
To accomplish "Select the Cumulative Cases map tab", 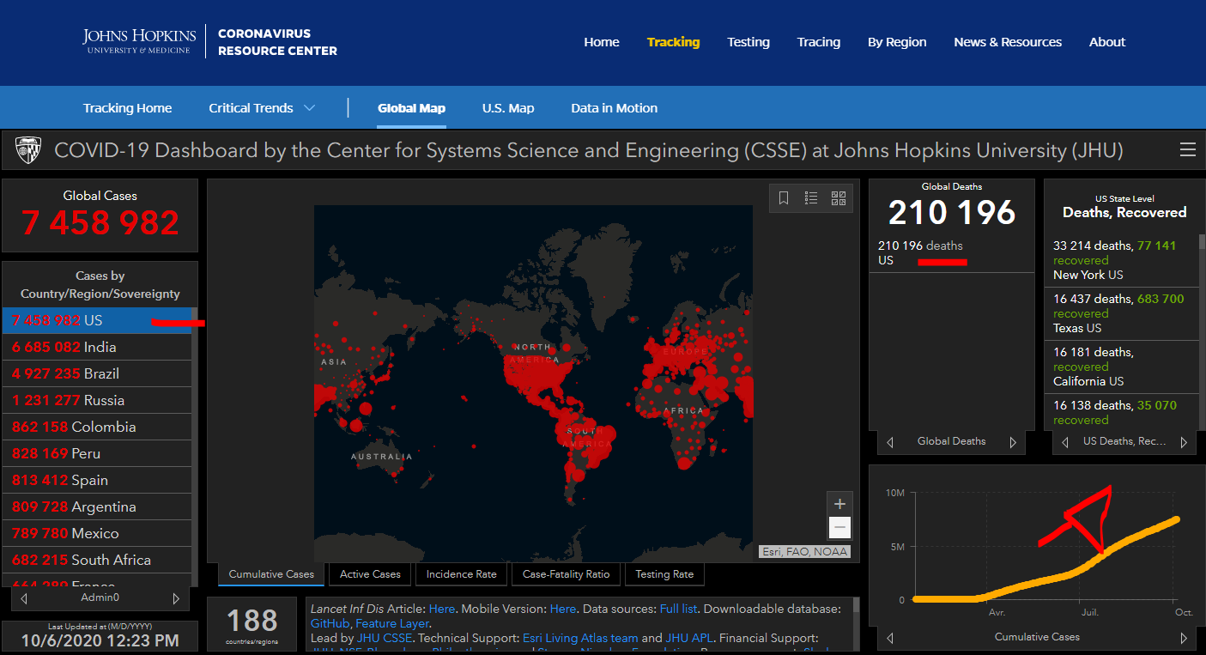I will coord(271,574).
